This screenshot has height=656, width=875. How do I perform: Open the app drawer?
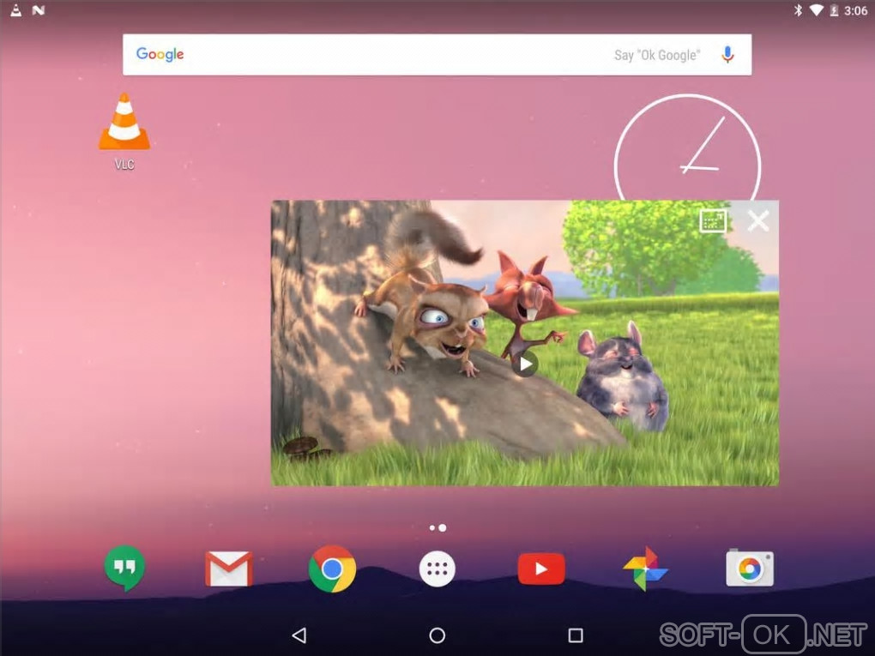click(x=437, y=569)
